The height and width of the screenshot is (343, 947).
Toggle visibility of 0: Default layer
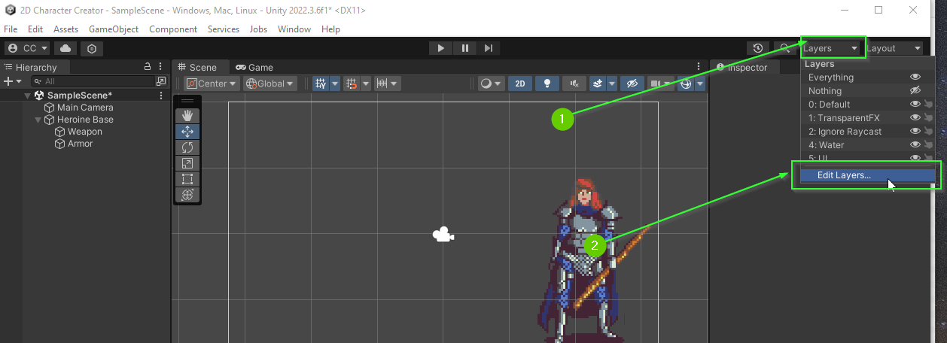(915, 105)
